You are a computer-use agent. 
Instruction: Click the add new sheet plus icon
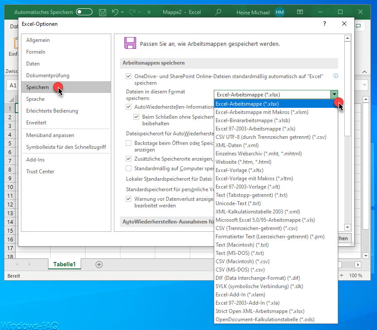pos(99,265)
